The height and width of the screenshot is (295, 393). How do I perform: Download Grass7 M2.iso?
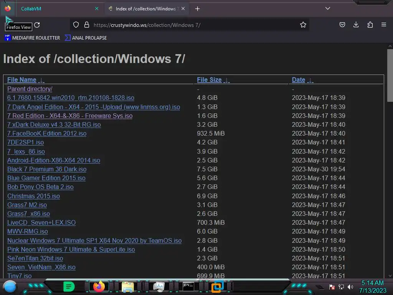(27, 205)
